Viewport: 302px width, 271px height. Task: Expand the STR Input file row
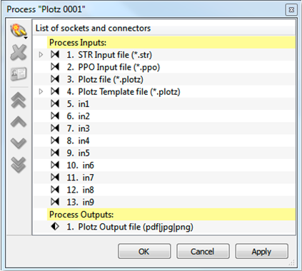coord(41,55)
